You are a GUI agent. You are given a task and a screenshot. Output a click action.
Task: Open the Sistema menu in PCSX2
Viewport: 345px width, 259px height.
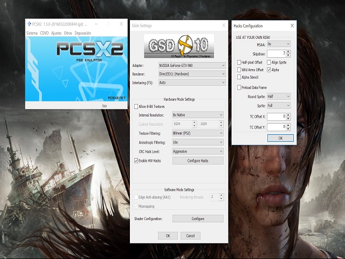click(x=32, y=33)
